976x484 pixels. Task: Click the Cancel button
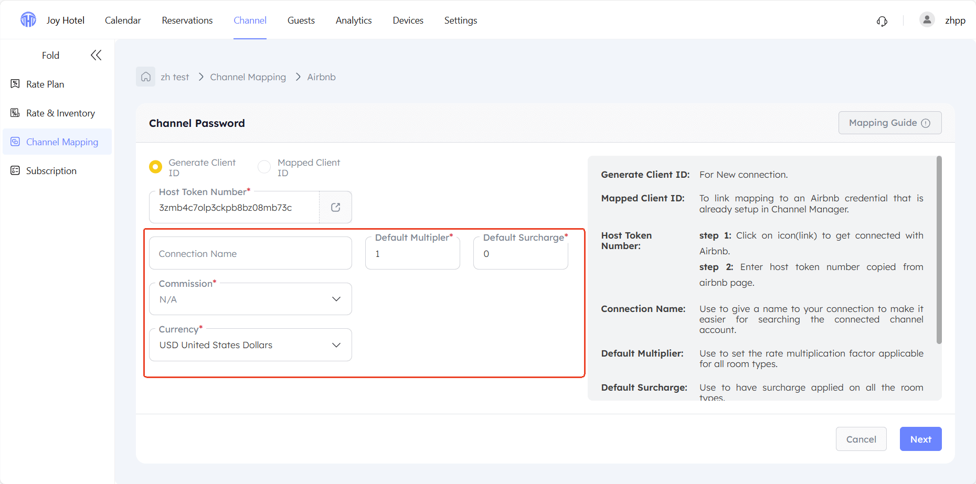click(x=861, y=439)
